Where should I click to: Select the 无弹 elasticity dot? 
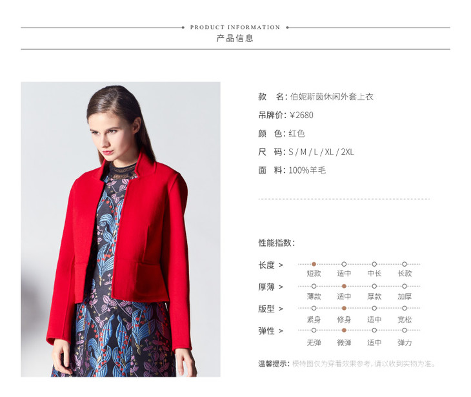pos(314,331)
